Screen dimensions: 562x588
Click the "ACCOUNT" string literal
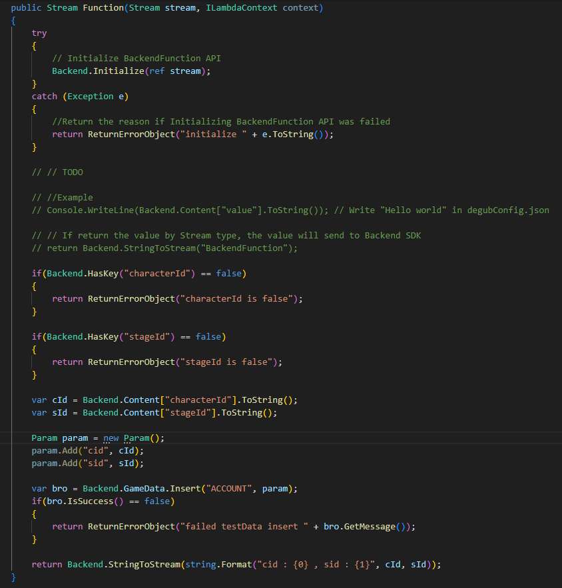click(x=228, y=489)
